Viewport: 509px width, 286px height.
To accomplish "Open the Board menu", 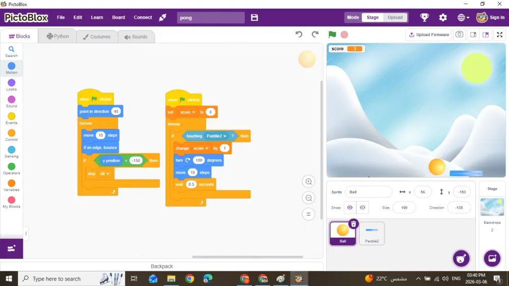I will click(119, 17).
